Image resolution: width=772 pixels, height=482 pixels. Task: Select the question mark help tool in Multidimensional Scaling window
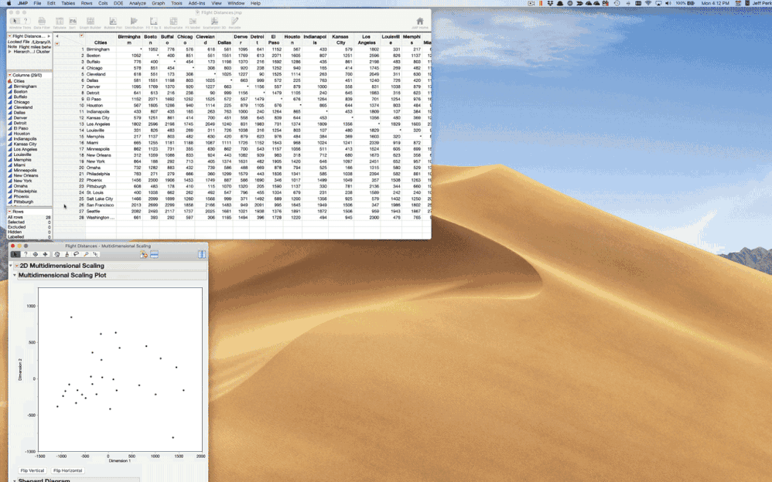click(26, 254)
